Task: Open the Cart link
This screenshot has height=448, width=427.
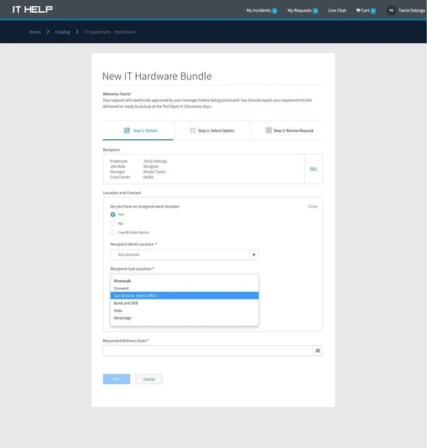Action: [365, 11]
